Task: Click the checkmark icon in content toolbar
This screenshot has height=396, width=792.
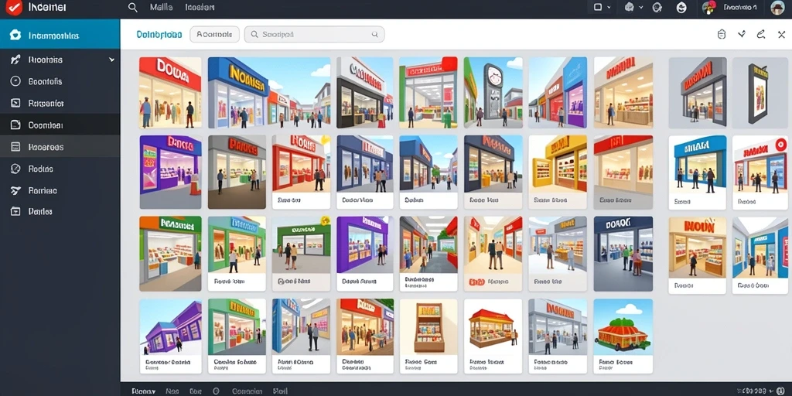Action: click(x=742, y=34)
